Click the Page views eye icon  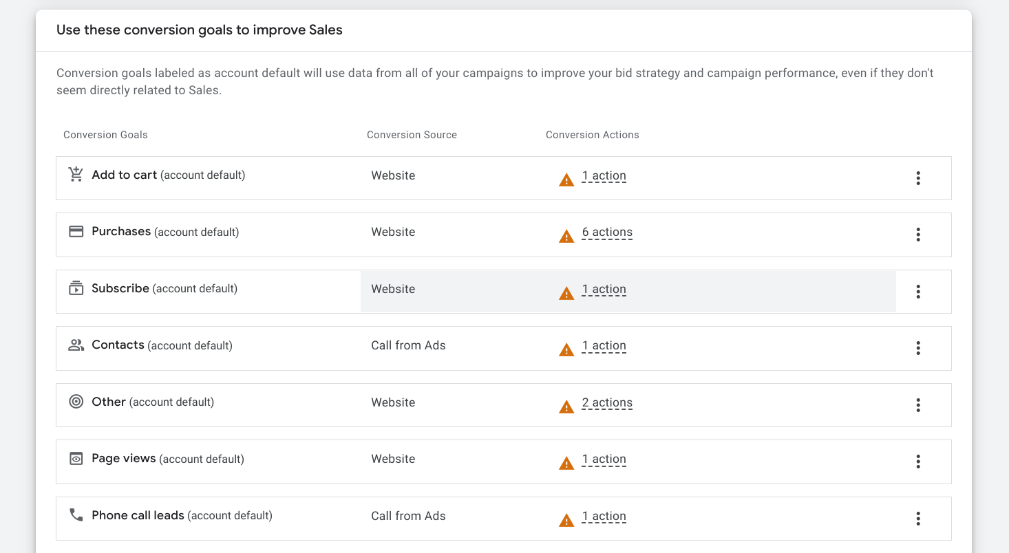coord(76,459)
